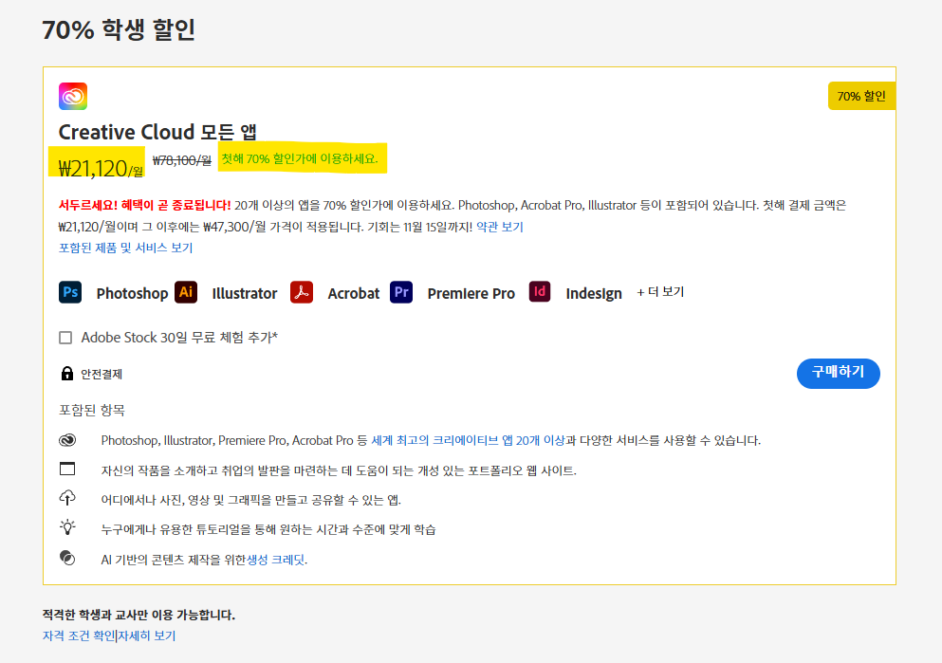The width and height of the screenshot is (942, 663).
Task: Open the 약관 보기 link
Action: pyautogui.click(x=500, y=227)
